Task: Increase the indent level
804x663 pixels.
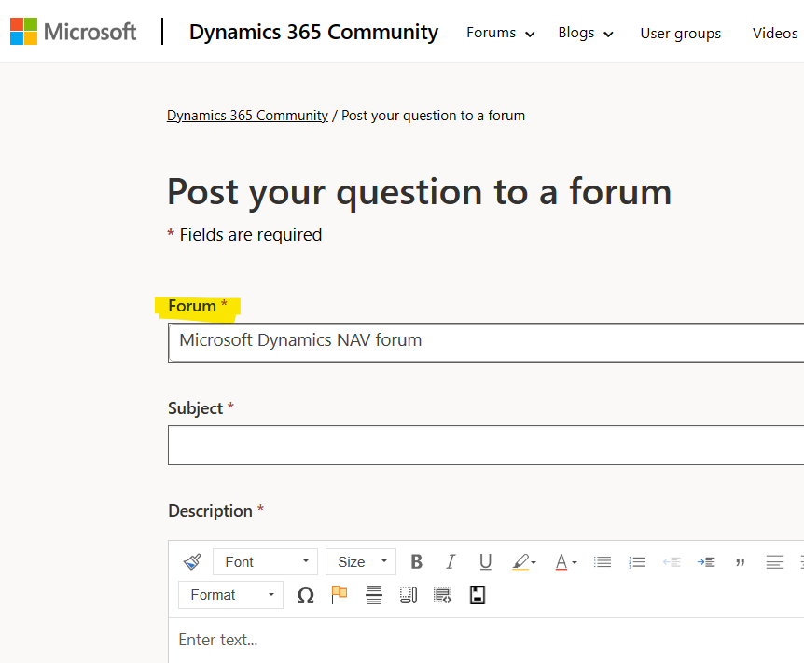Action: coord(706,562)
